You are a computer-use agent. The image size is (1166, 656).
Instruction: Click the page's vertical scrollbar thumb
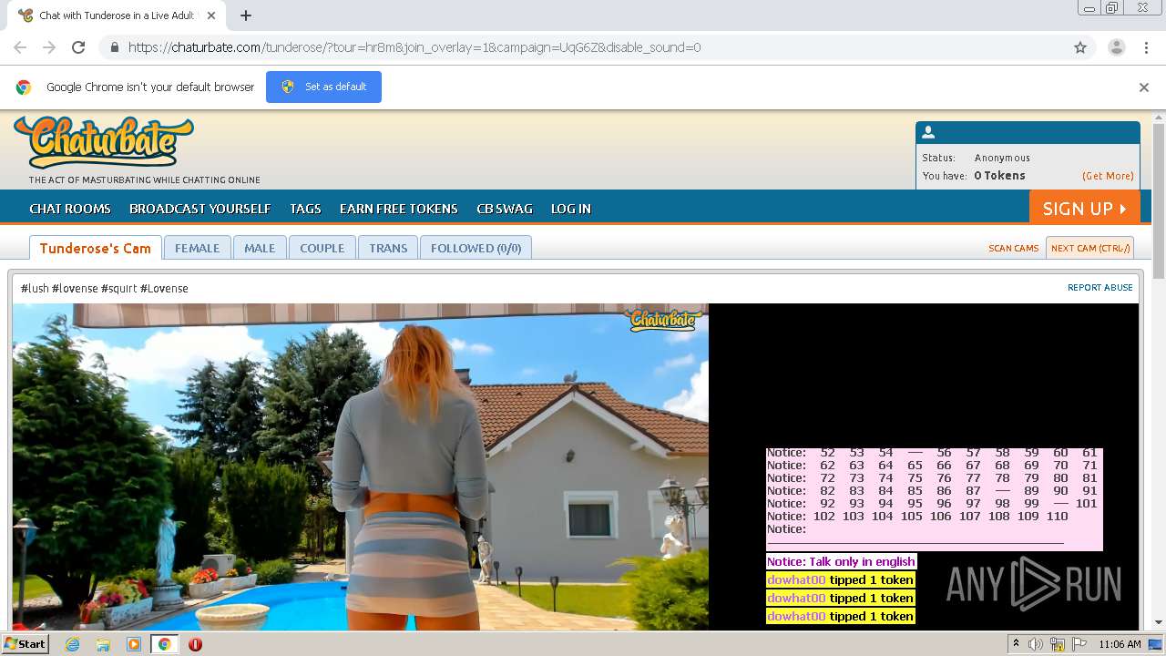(x=1159, y=202)
